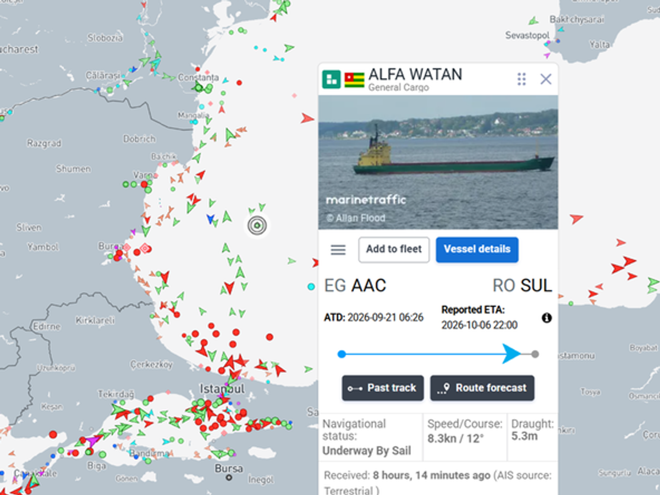The height and width of the screenshot is (495, 660).
Task: Grab the six-dot drag handle on vessel card
Action: click(521, 79)
